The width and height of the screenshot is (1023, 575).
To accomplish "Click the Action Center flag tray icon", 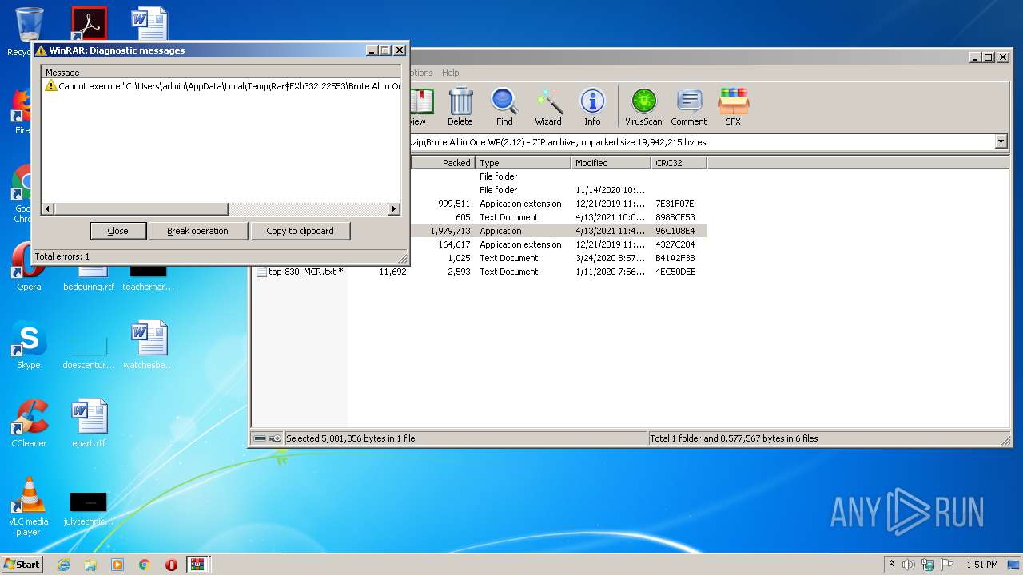I will click(x=946, y=565).
